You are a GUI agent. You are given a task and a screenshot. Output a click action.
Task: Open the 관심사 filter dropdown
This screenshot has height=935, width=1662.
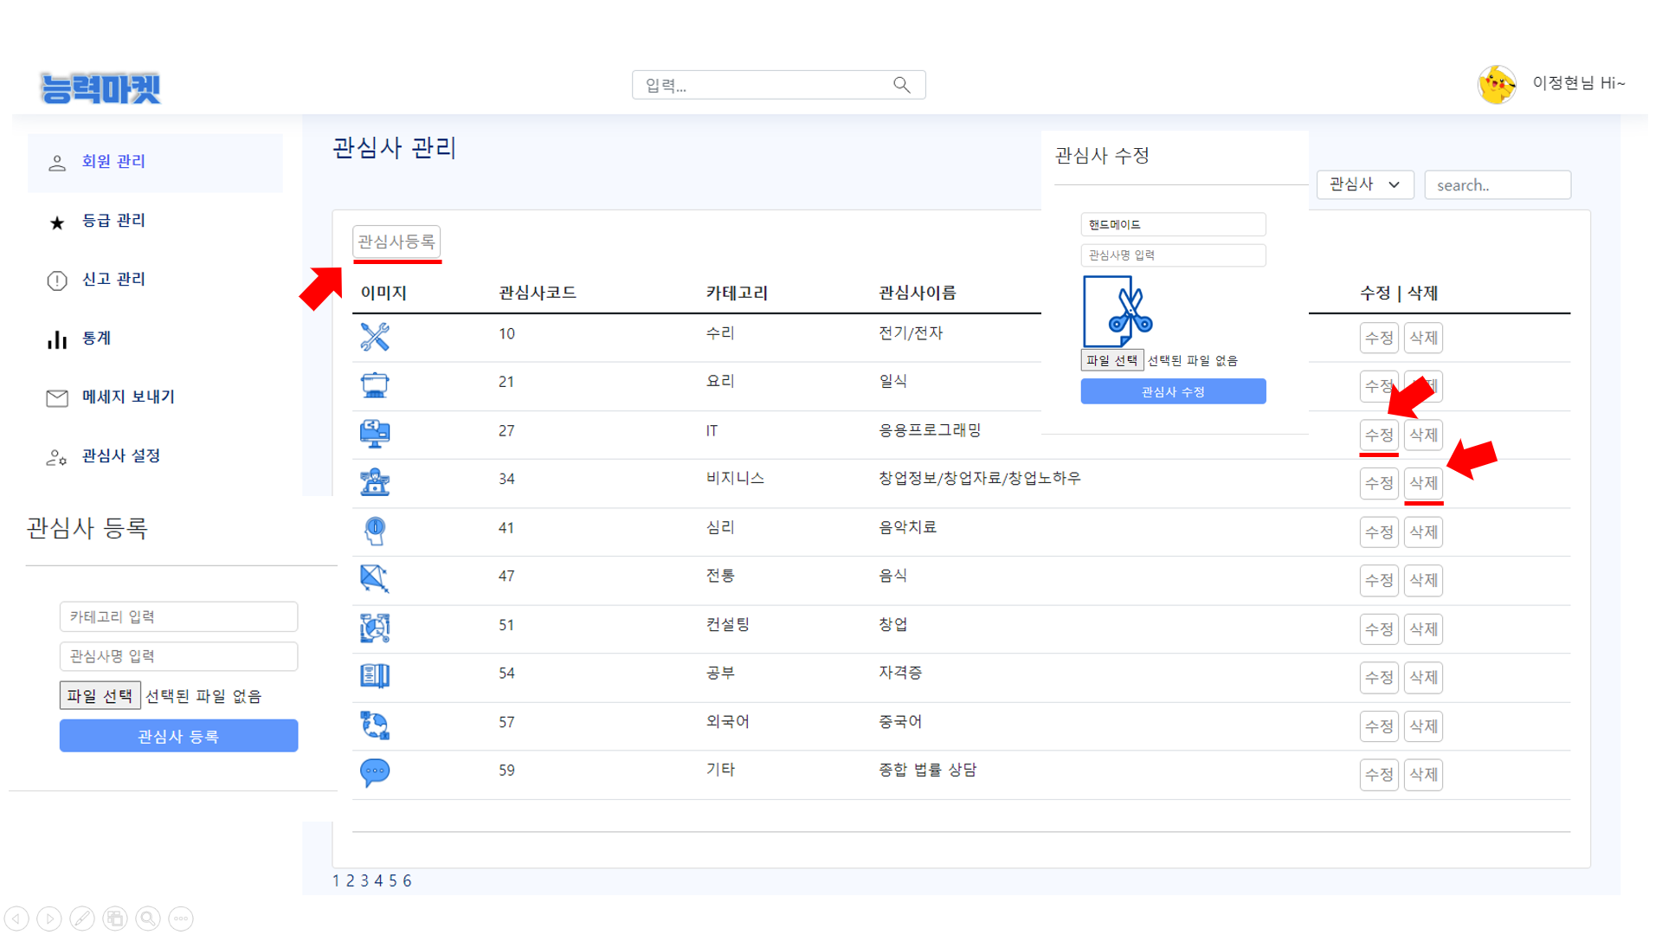[x=1365, y=184]
